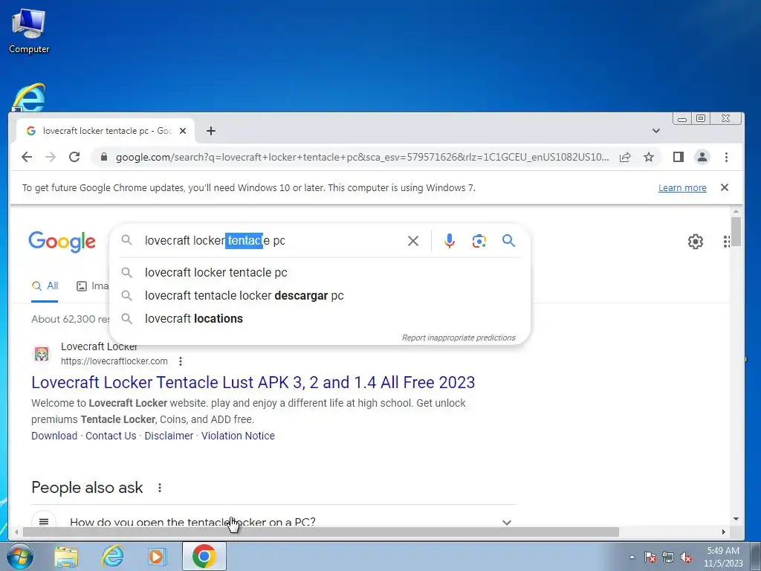View site information via lock icon
Image resolution: width=761 pixels, height=571 pixels.
(x=103, y=157)
